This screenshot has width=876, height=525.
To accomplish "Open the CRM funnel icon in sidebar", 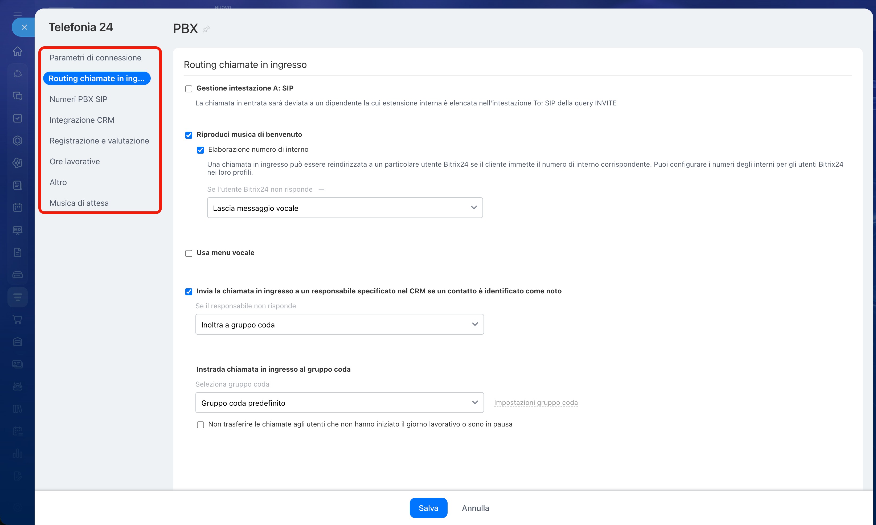I will point(17,297).
